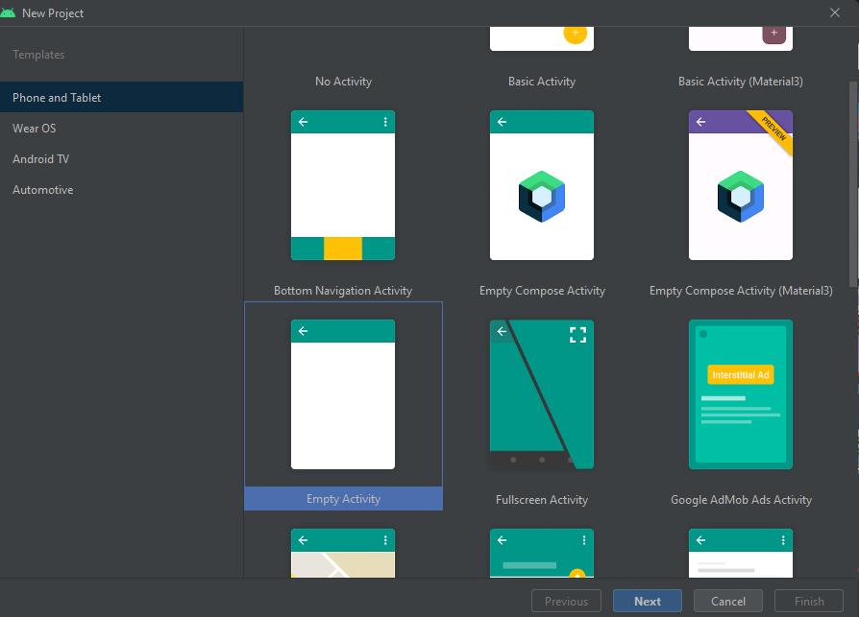Select Empty Compose Activity (Material3) template

pos(740,185)
